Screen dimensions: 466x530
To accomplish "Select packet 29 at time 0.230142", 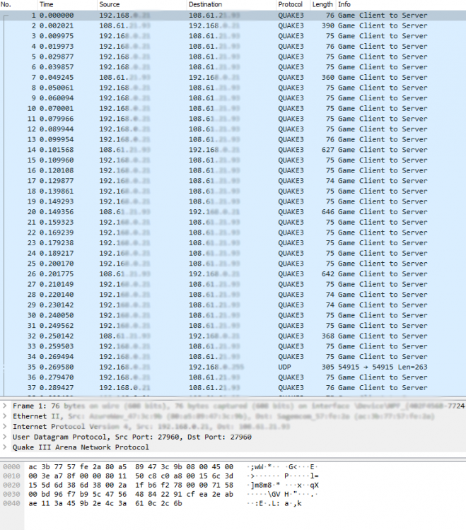I will pyautogui.click(x=233, y=305).
